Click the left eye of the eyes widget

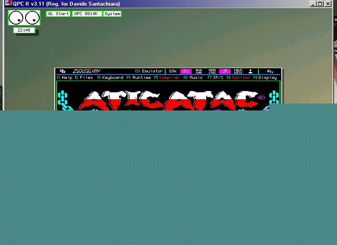pyautogui.click(x=16, y=18)
